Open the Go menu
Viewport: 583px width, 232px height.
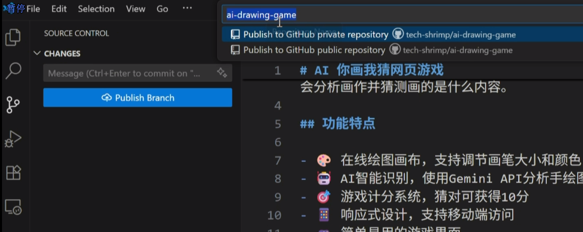(x=162, y=9)
